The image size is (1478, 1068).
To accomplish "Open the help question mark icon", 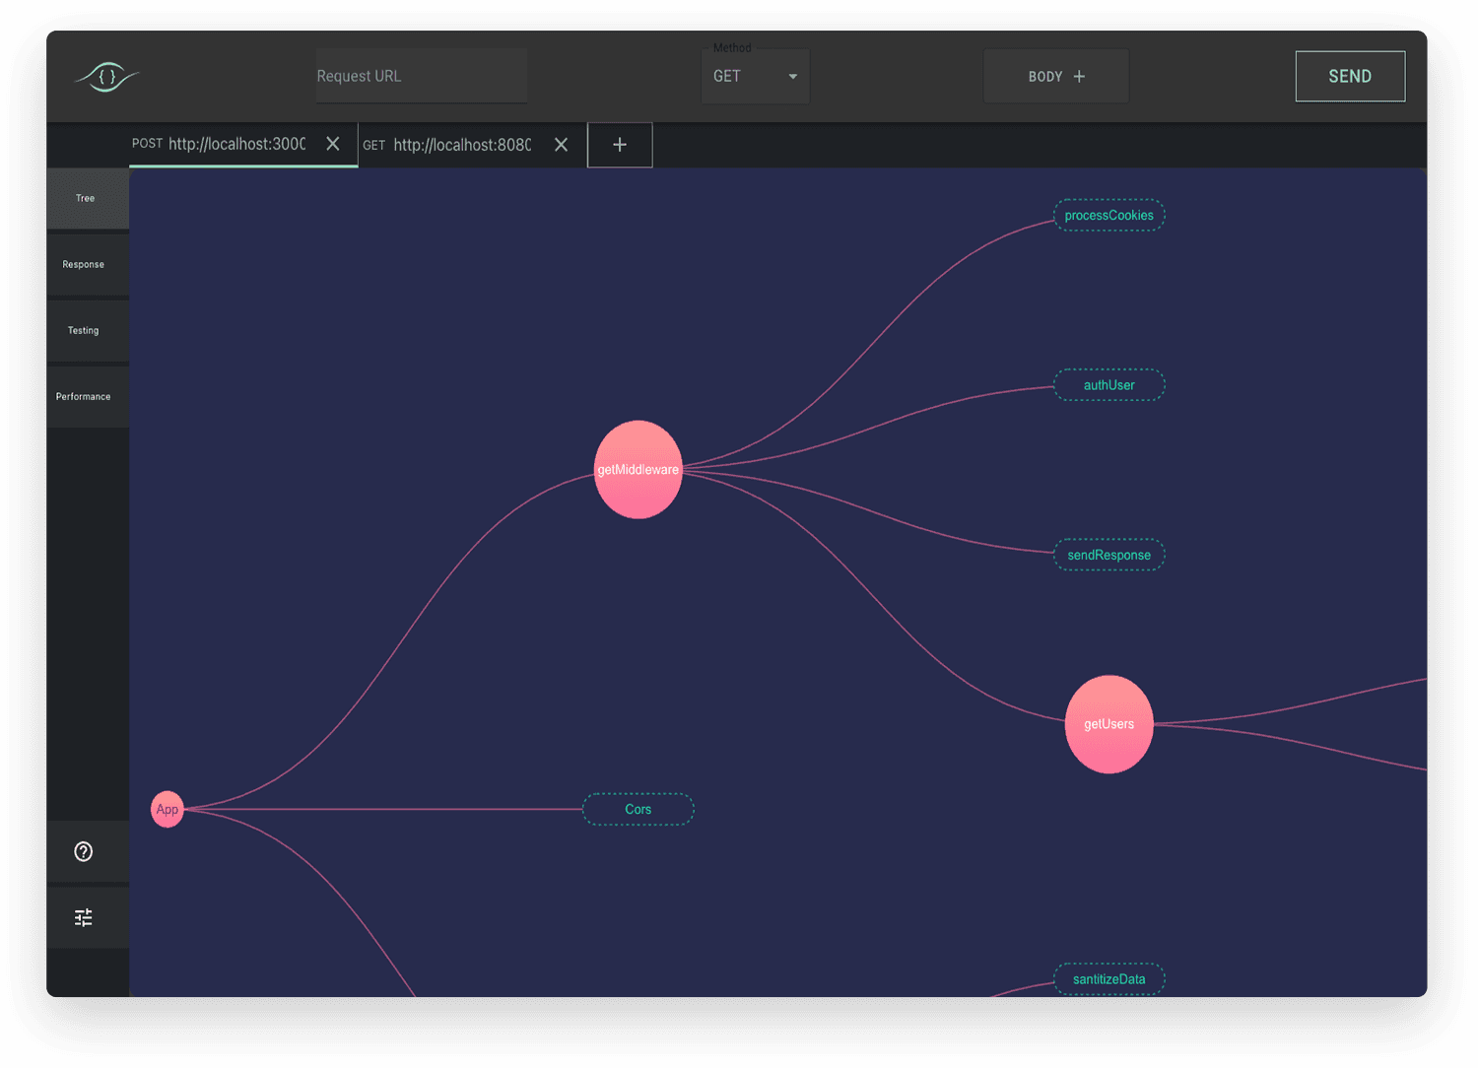I will [x=84, y=851].
